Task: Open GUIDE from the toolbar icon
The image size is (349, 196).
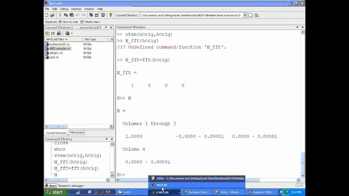Action: 97,15
